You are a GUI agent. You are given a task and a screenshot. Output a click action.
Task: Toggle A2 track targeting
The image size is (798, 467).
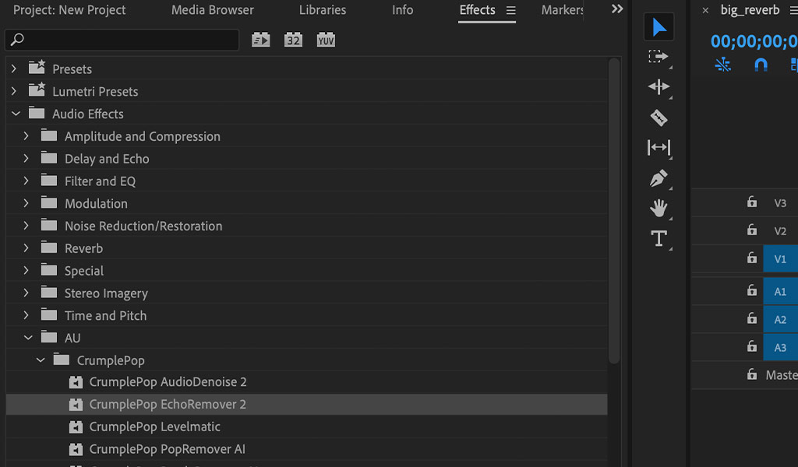pos(780,319)
